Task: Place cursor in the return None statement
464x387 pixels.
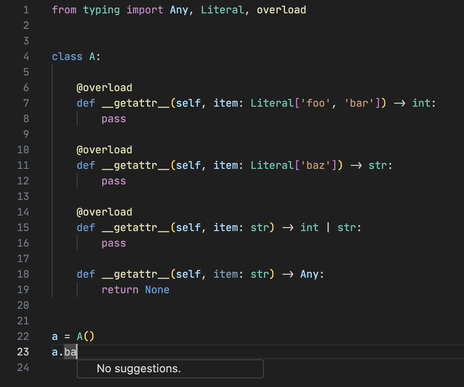Action: coord(135,289)
